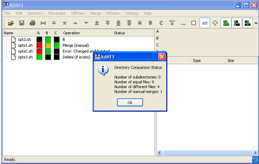The height and width of the screenshot is (164, 259).
Task: Open the Settings menu
Action: (131, 13)
